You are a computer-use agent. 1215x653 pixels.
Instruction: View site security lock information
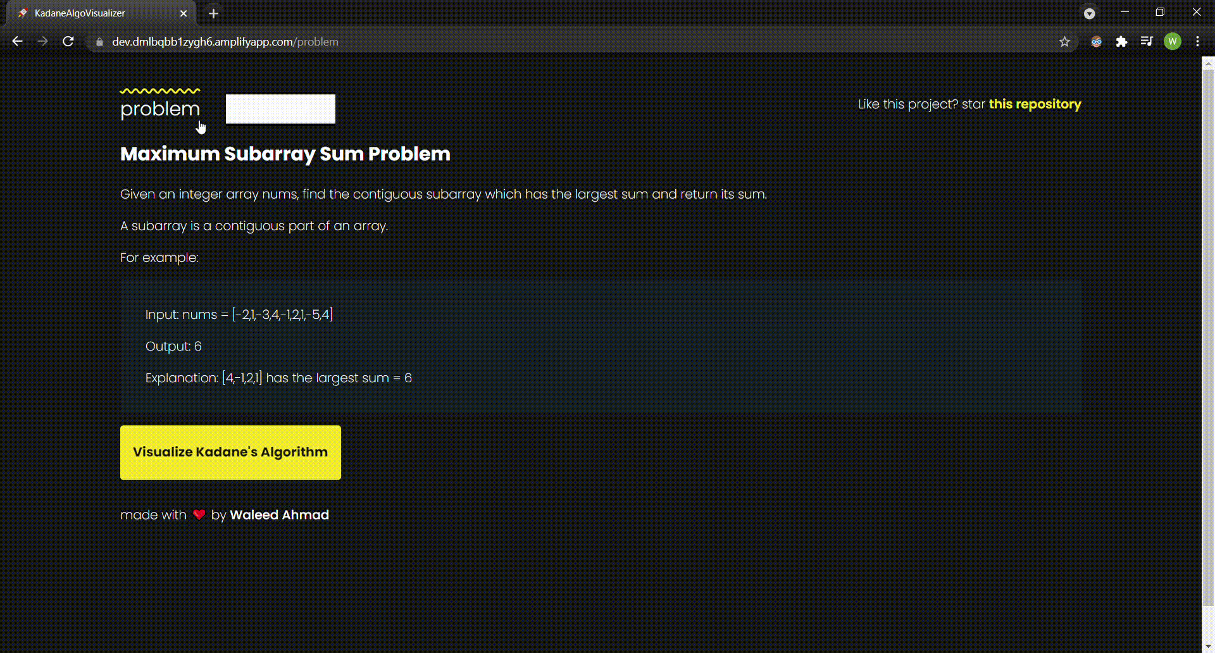point(99,42)
